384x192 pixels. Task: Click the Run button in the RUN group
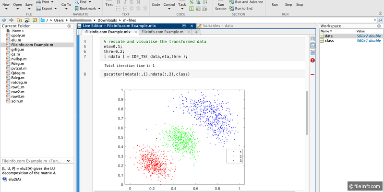pyautogui.click(x=275, y=5)
